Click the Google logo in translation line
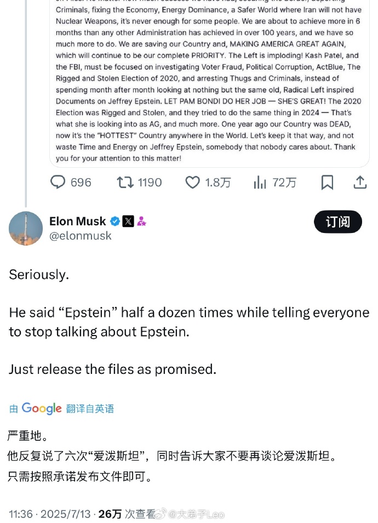Viewport: 378px width, 523px height. tap(42, 408)
